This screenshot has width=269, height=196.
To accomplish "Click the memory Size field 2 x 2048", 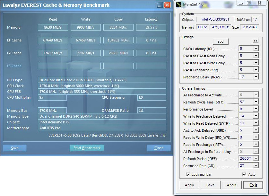I will coord(250,27).
